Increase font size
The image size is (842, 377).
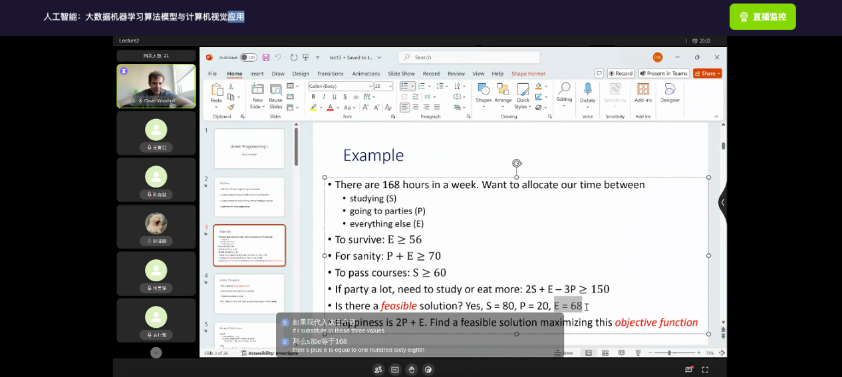coord(365,107)
